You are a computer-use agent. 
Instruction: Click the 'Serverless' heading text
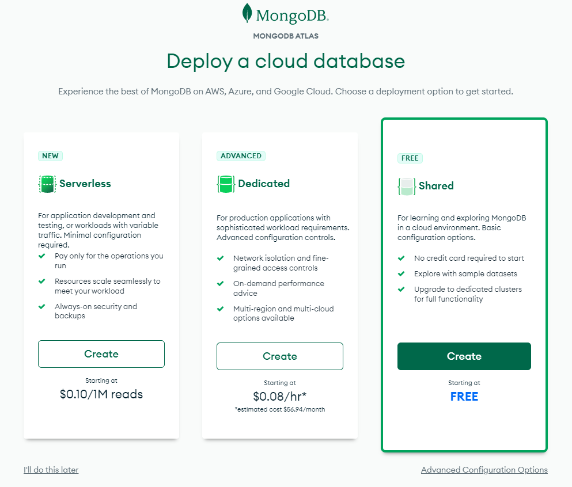point(85,183)
